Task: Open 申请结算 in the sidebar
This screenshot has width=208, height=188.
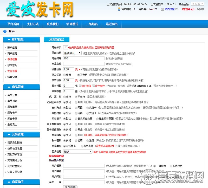Action: pos(12,59)
